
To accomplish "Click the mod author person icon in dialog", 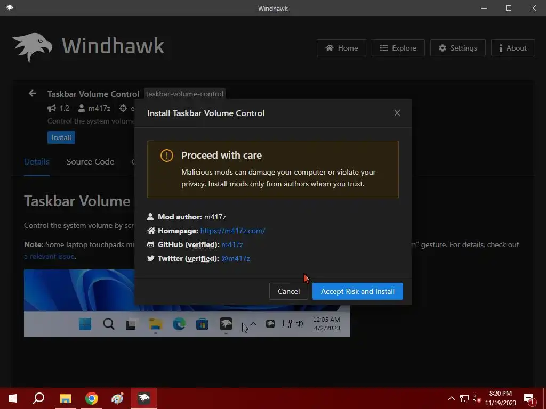I will (x=150, y=217).
